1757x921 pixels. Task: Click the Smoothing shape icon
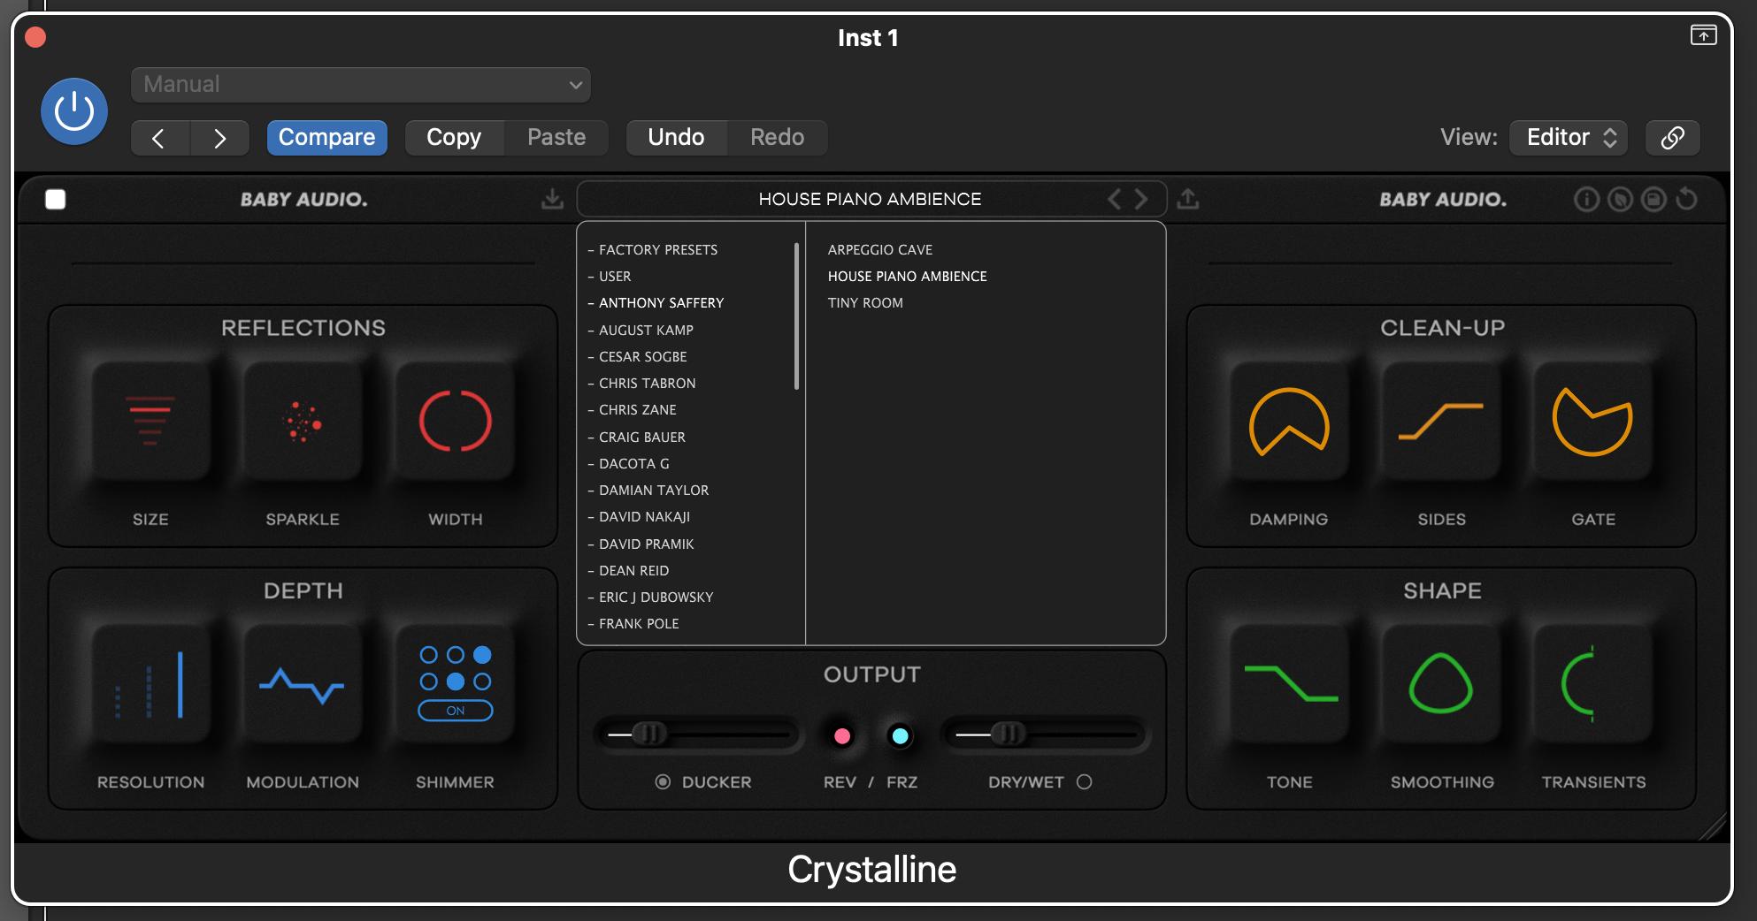1440,684
